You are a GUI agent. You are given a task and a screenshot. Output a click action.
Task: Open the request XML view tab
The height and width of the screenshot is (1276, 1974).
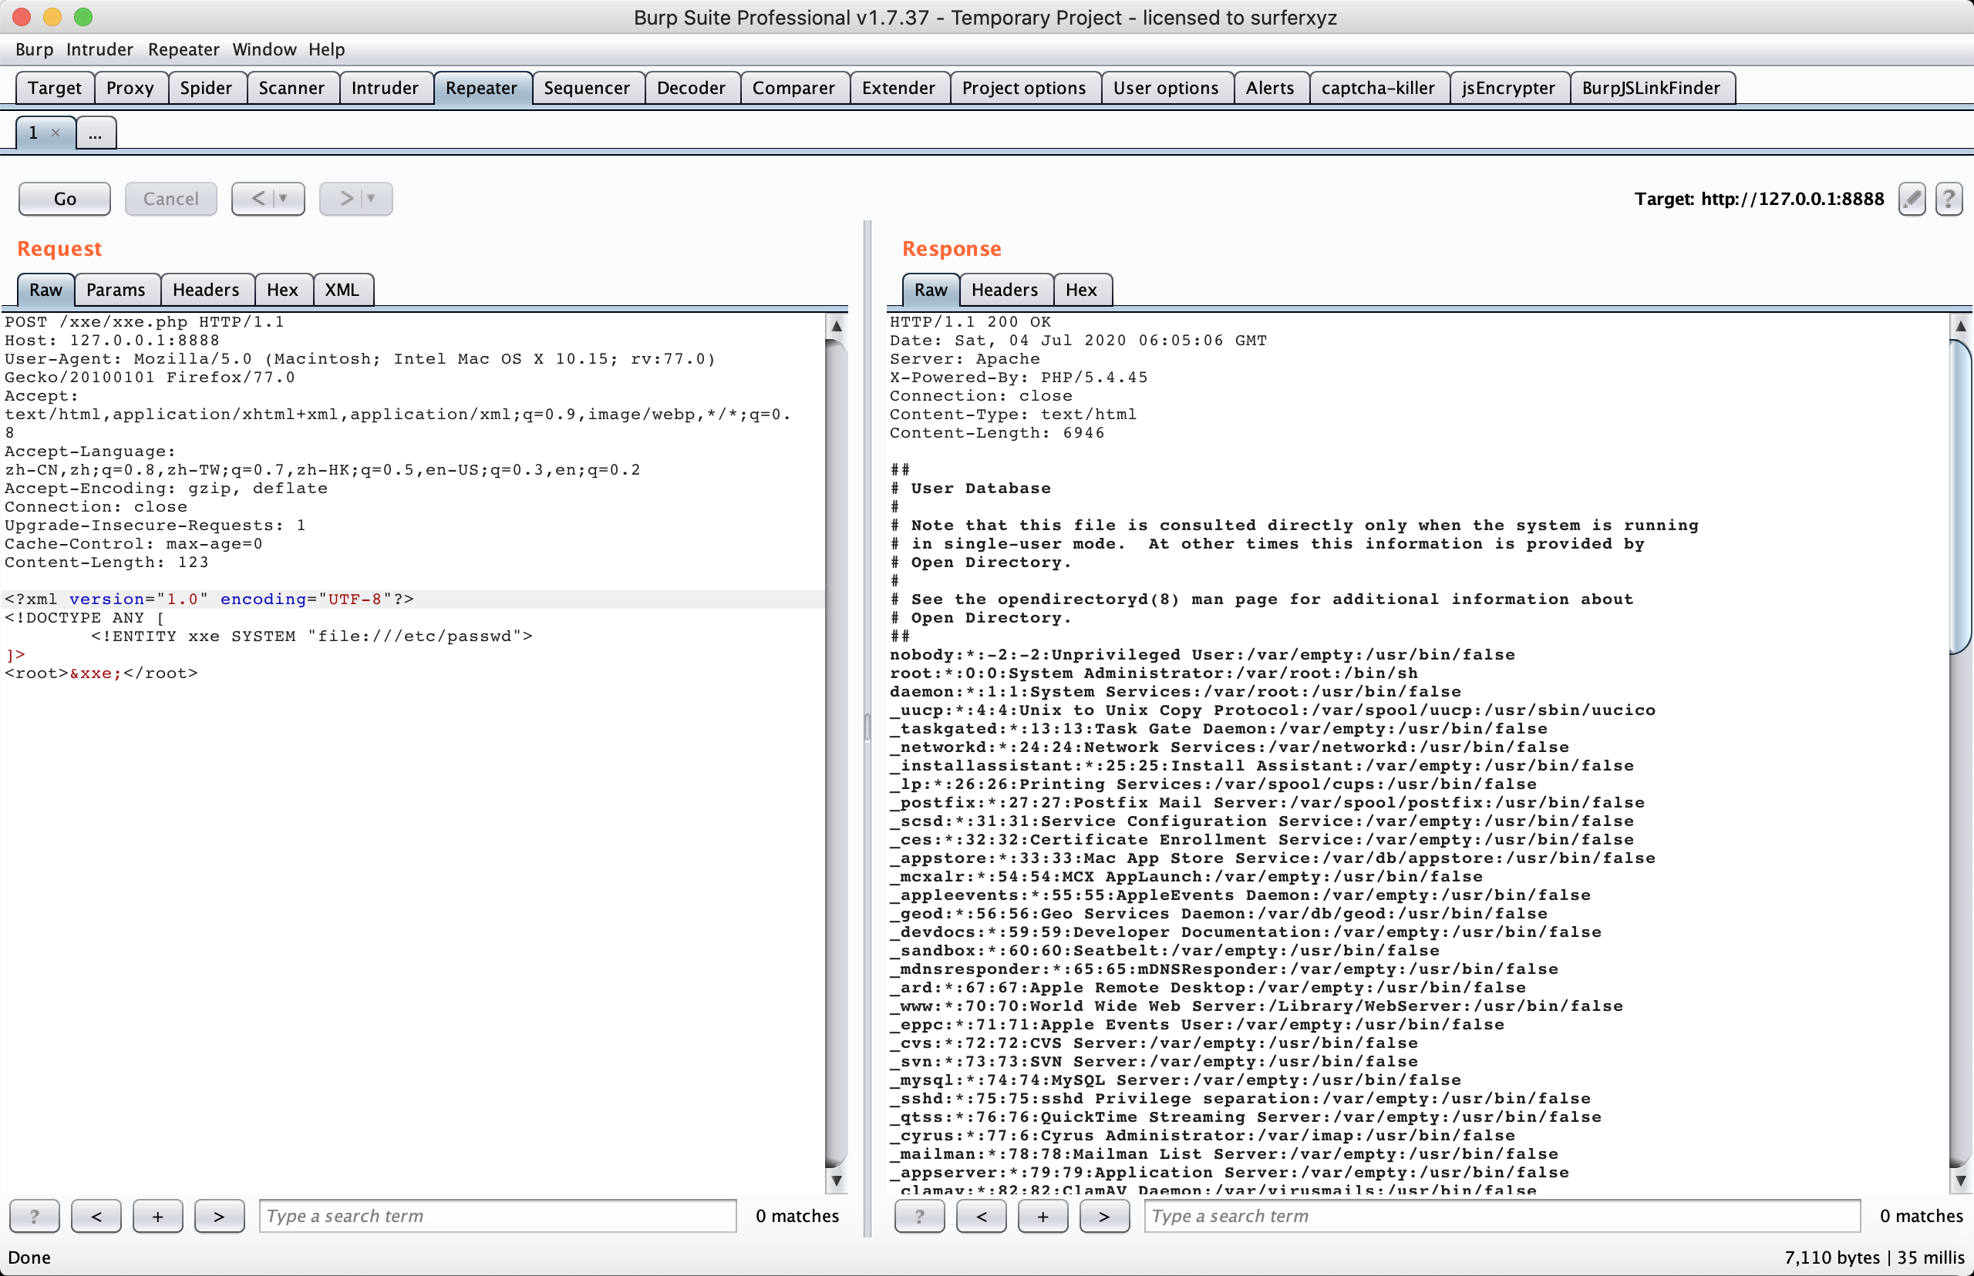pyautogui.click(x=342, y=290)
